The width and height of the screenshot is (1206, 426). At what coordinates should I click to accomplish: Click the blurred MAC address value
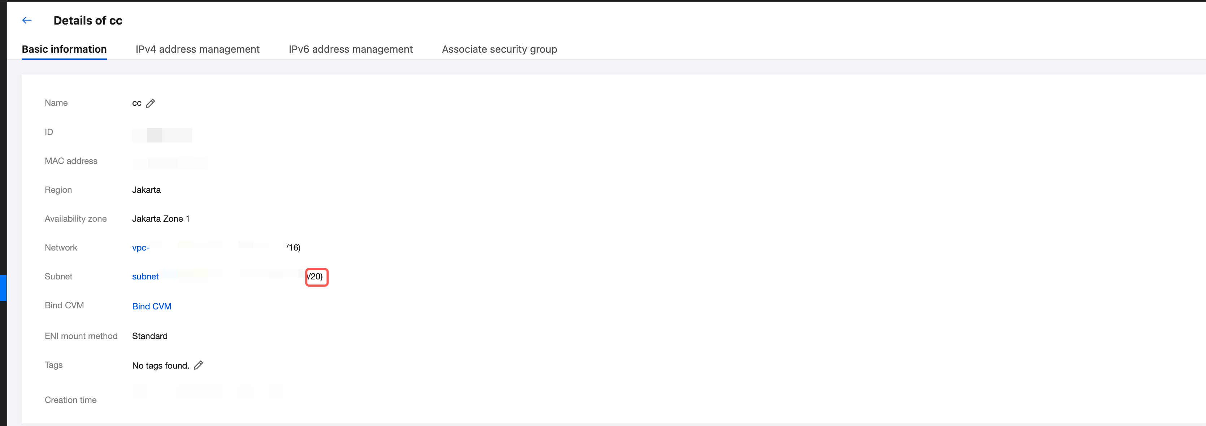pos(169,162)
